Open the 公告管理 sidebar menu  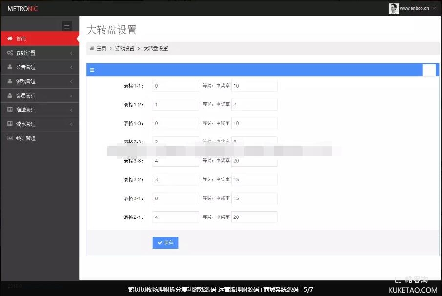coord(40,67)
